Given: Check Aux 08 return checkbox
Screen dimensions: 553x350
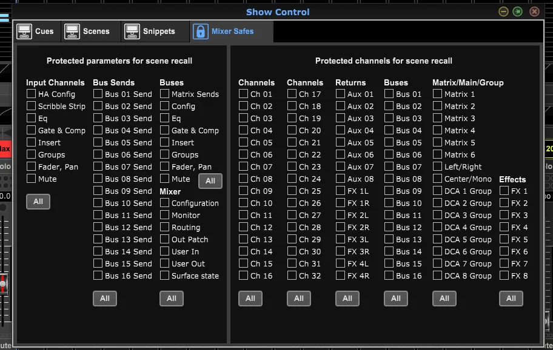Looking at the screenshot, I should (x=340, y=179).
